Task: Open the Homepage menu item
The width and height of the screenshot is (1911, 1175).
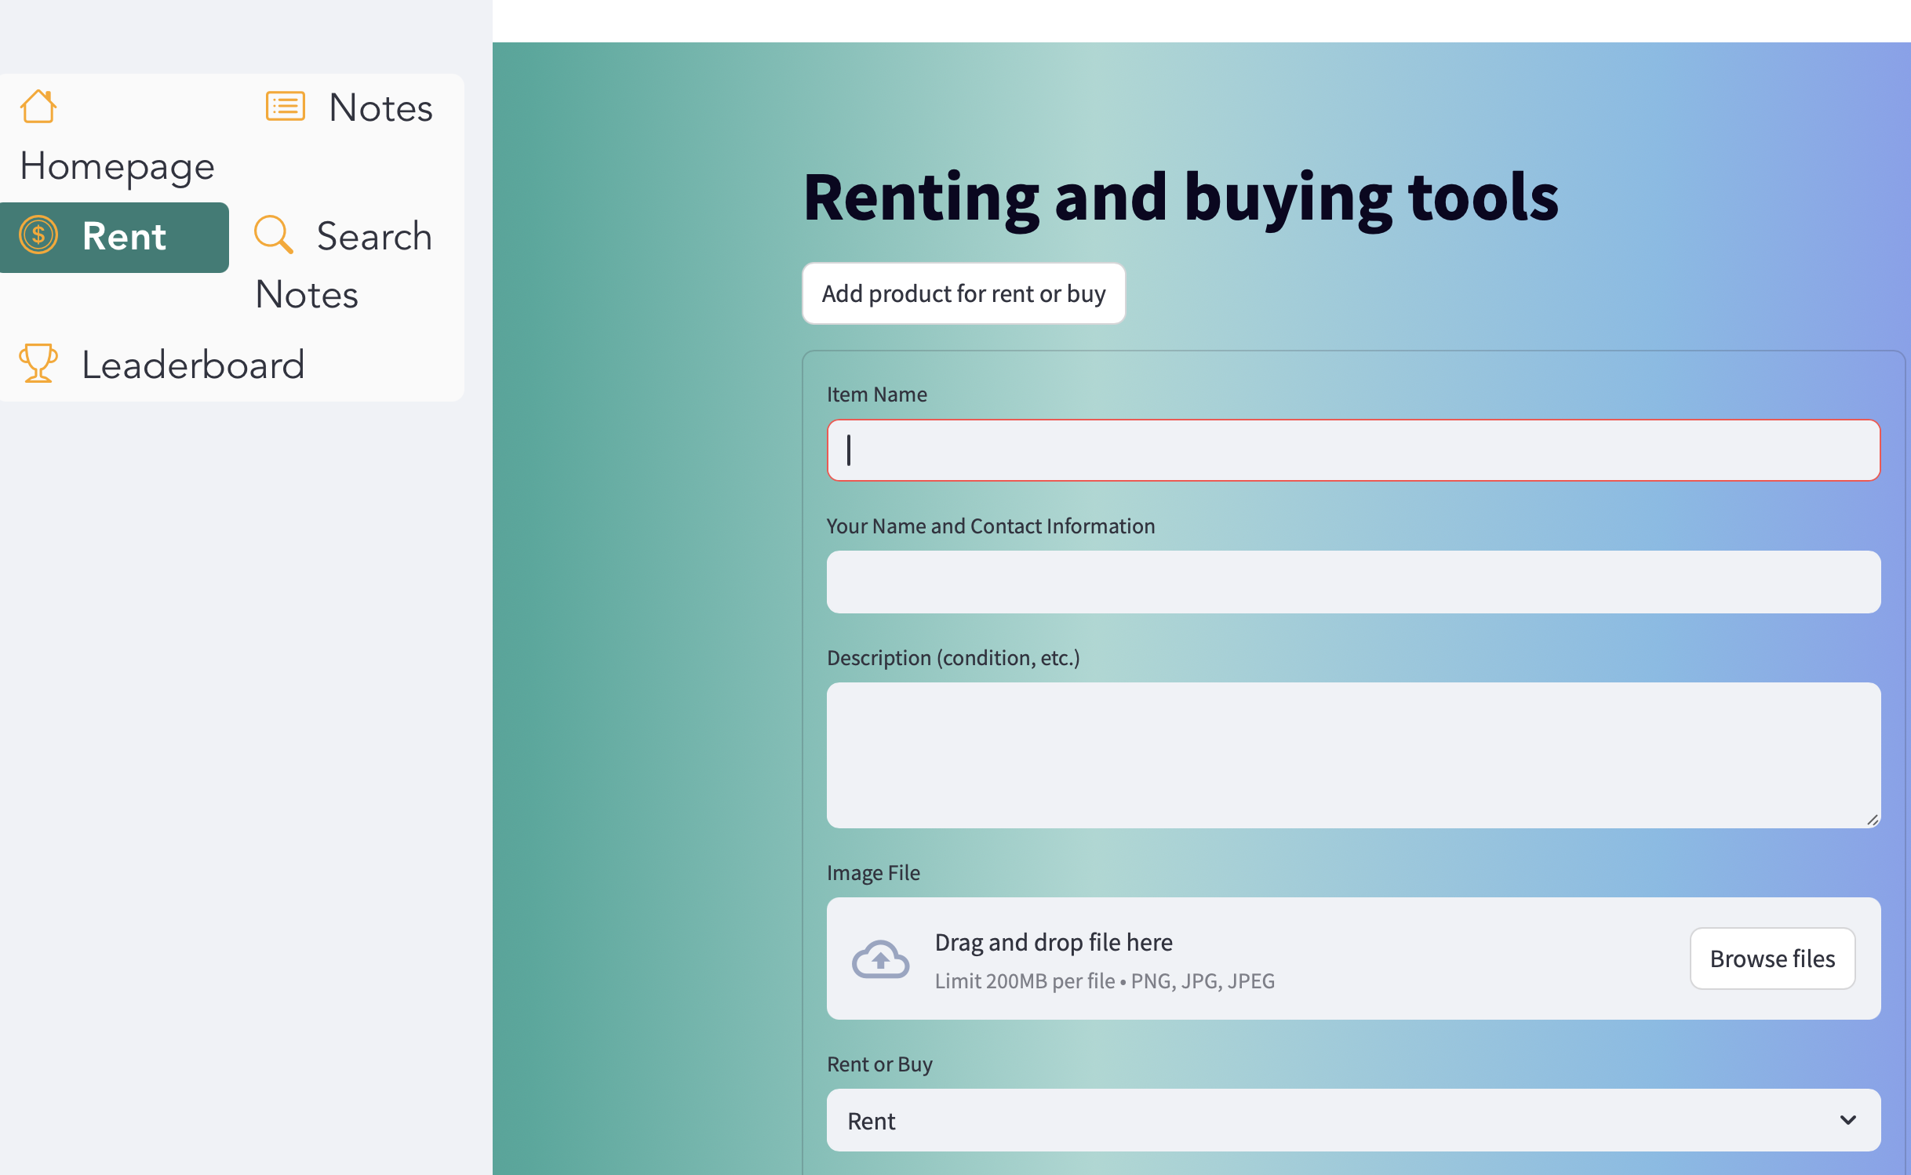Action: coord(118,166)
